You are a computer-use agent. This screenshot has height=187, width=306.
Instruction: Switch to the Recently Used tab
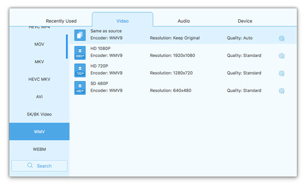tap(61, 21)
